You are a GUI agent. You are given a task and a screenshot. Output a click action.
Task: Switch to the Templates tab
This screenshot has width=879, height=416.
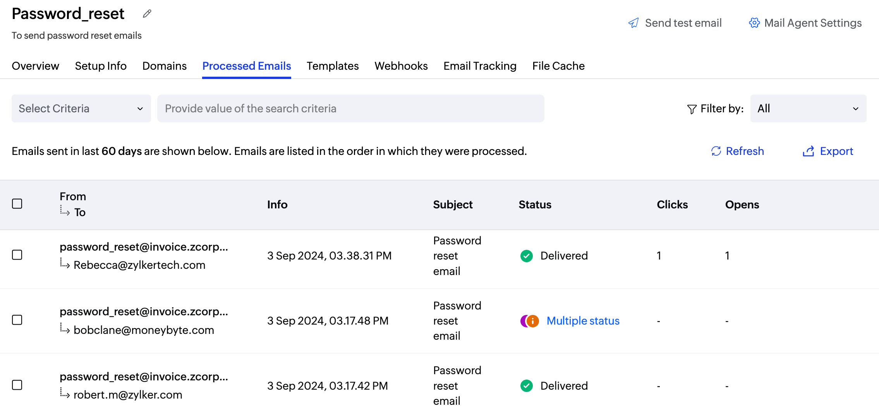click(333, 66)
